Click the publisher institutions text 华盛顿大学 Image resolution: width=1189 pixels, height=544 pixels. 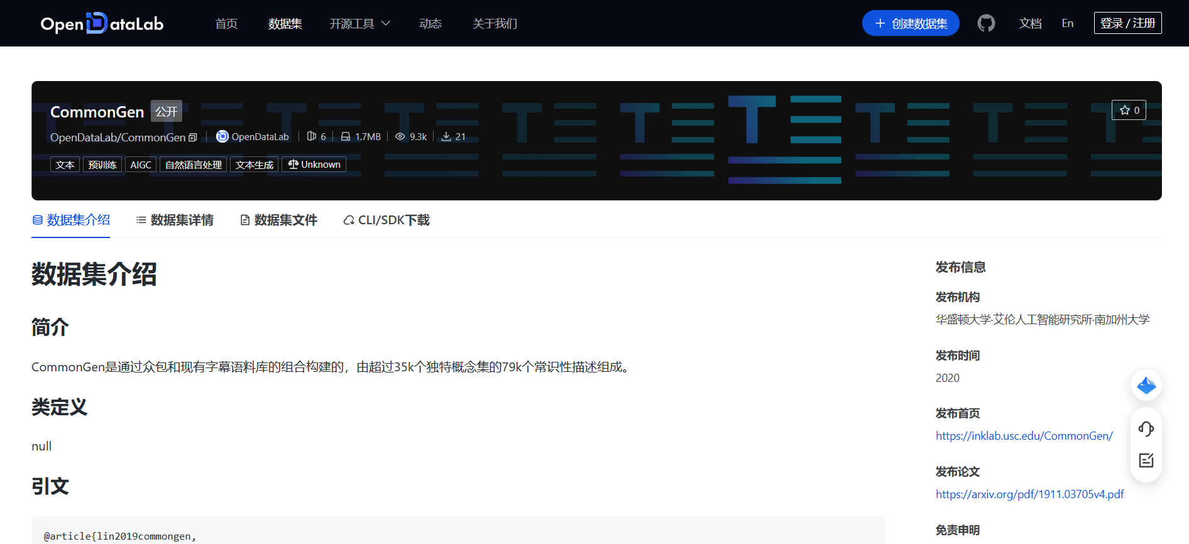pos(1042,320)
